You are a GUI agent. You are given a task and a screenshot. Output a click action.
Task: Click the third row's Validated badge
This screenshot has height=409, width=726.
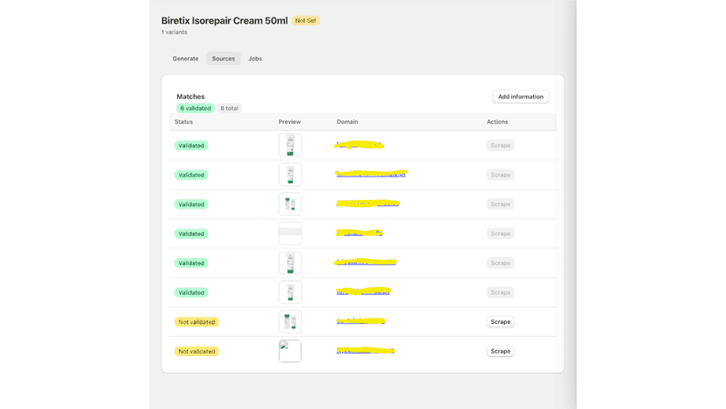click(x=191, y=204)
